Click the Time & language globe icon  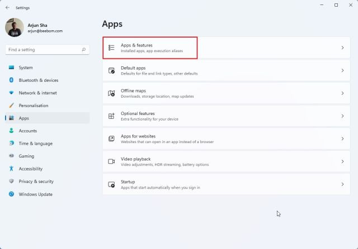coord(11,143)
